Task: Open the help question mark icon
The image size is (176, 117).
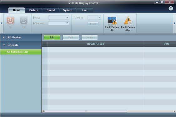Action: click(171, 8)
